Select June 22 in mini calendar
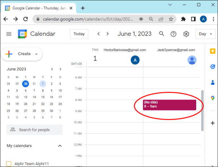This screenshot has height=167, width=218. [43, 104]
